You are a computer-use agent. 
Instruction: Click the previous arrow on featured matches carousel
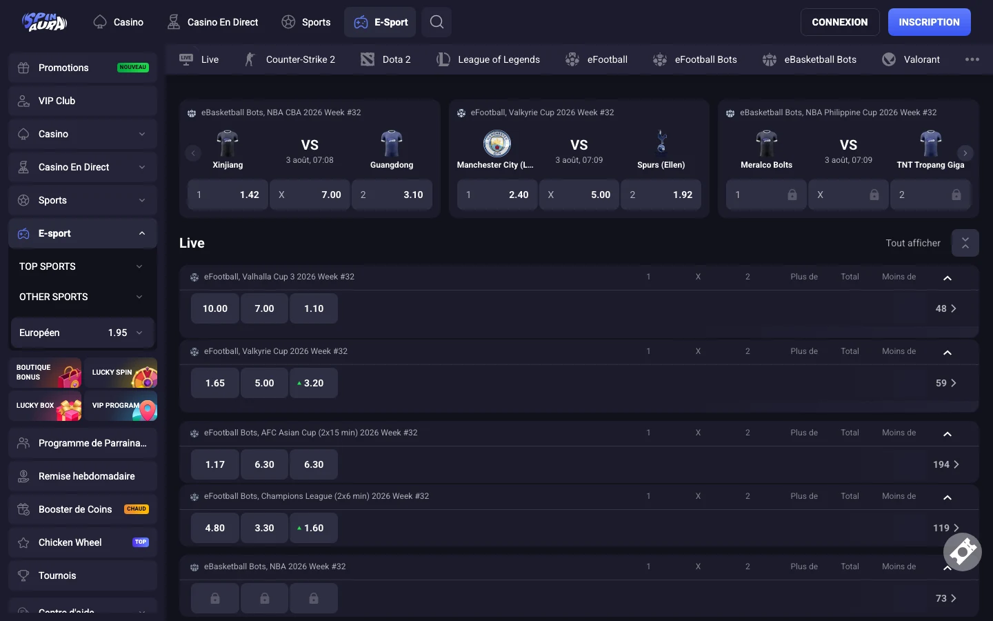tap(193, 153)
